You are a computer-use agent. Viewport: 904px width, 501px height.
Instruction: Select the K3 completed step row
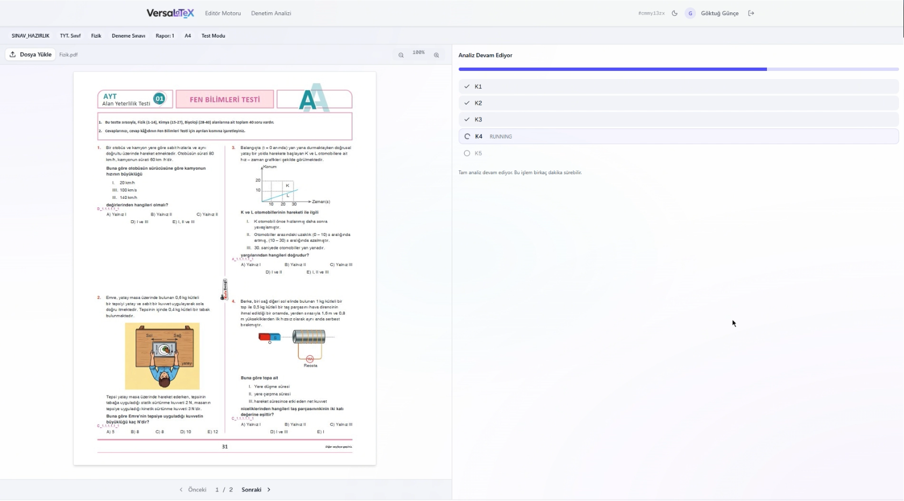tap(678, 119)
